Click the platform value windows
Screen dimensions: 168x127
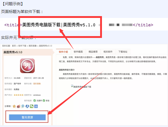[37, 95]
